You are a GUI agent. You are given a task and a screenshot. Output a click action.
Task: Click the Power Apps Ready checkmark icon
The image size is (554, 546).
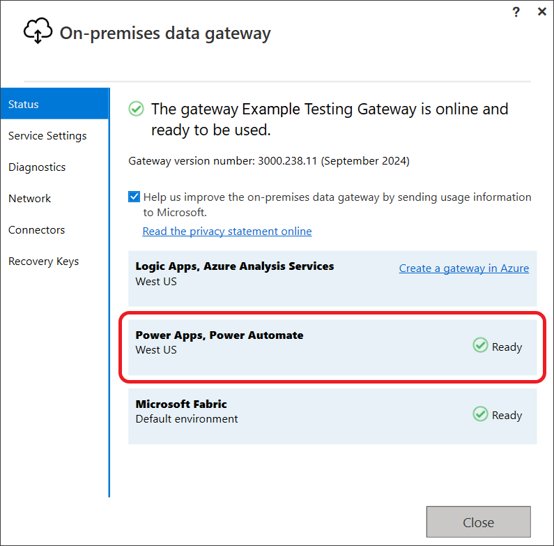point(480,345)
